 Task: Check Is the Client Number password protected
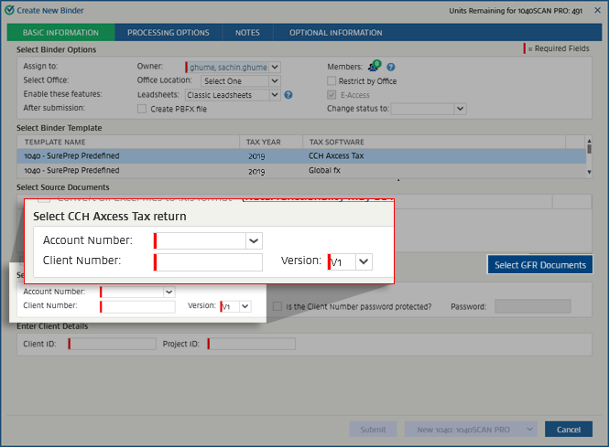point(277,306)
